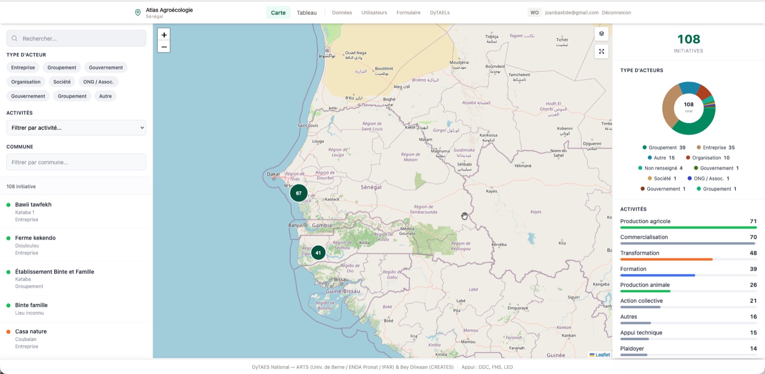Toggle the Autre actor filter
The width and height of the screenshot is (765, 374).
coord(105,96)
